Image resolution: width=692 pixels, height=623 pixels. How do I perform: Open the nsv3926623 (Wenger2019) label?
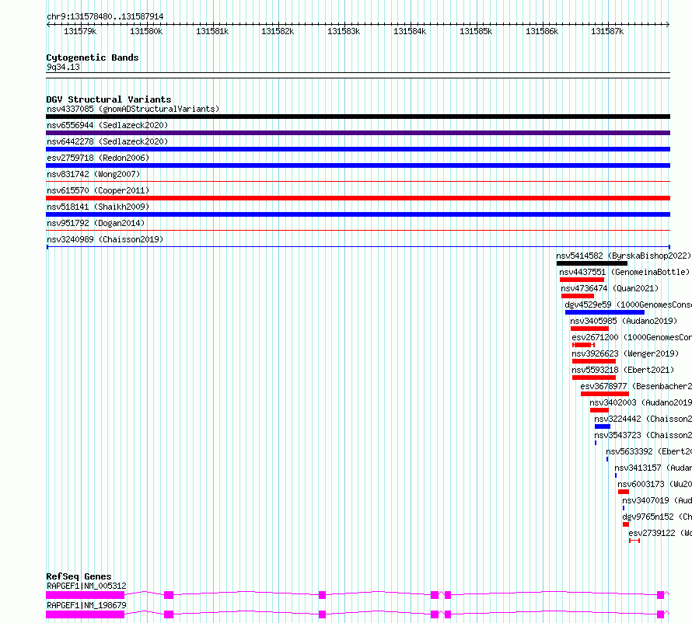(625, 353)
